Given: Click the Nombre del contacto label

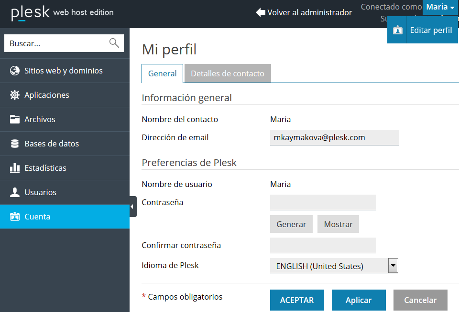Looking at the screenshot, I should point(180,119).
